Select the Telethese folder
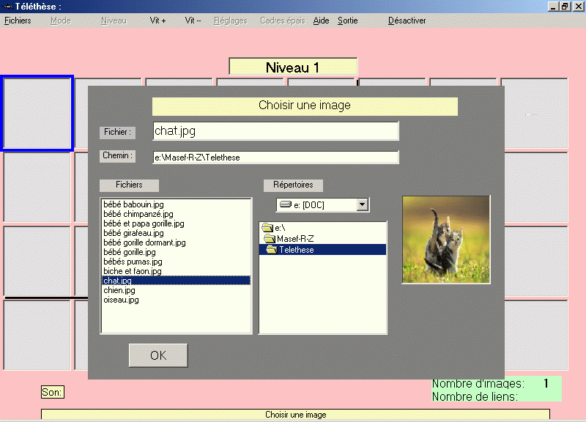The height and width of the screenshot is (422, 586). 296,250
